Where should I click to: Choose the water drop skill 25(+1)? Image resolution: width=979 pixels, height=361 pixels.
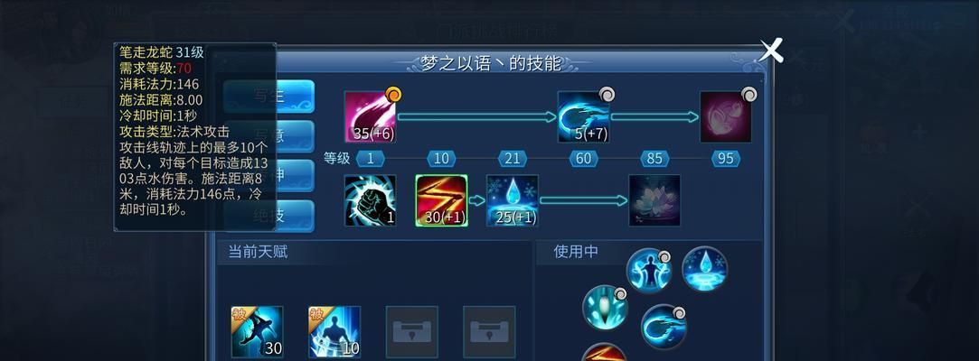pyautogui.click(x=512, y=200)
